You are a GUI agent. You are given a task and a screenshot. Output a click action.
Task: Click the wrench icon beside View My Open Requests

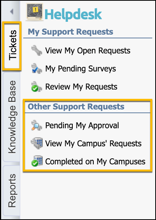click(x=36, y=50)
